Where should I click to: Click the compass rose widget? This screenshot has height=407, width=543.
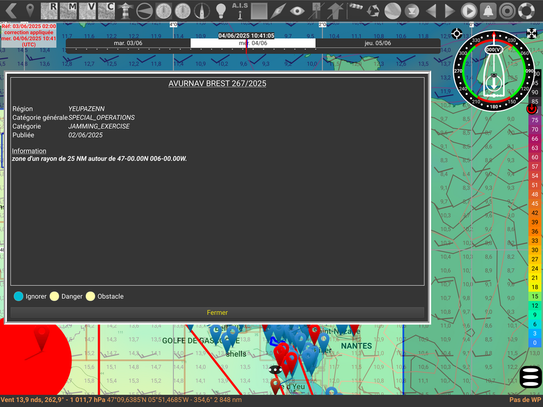click(x=494, y=71)
